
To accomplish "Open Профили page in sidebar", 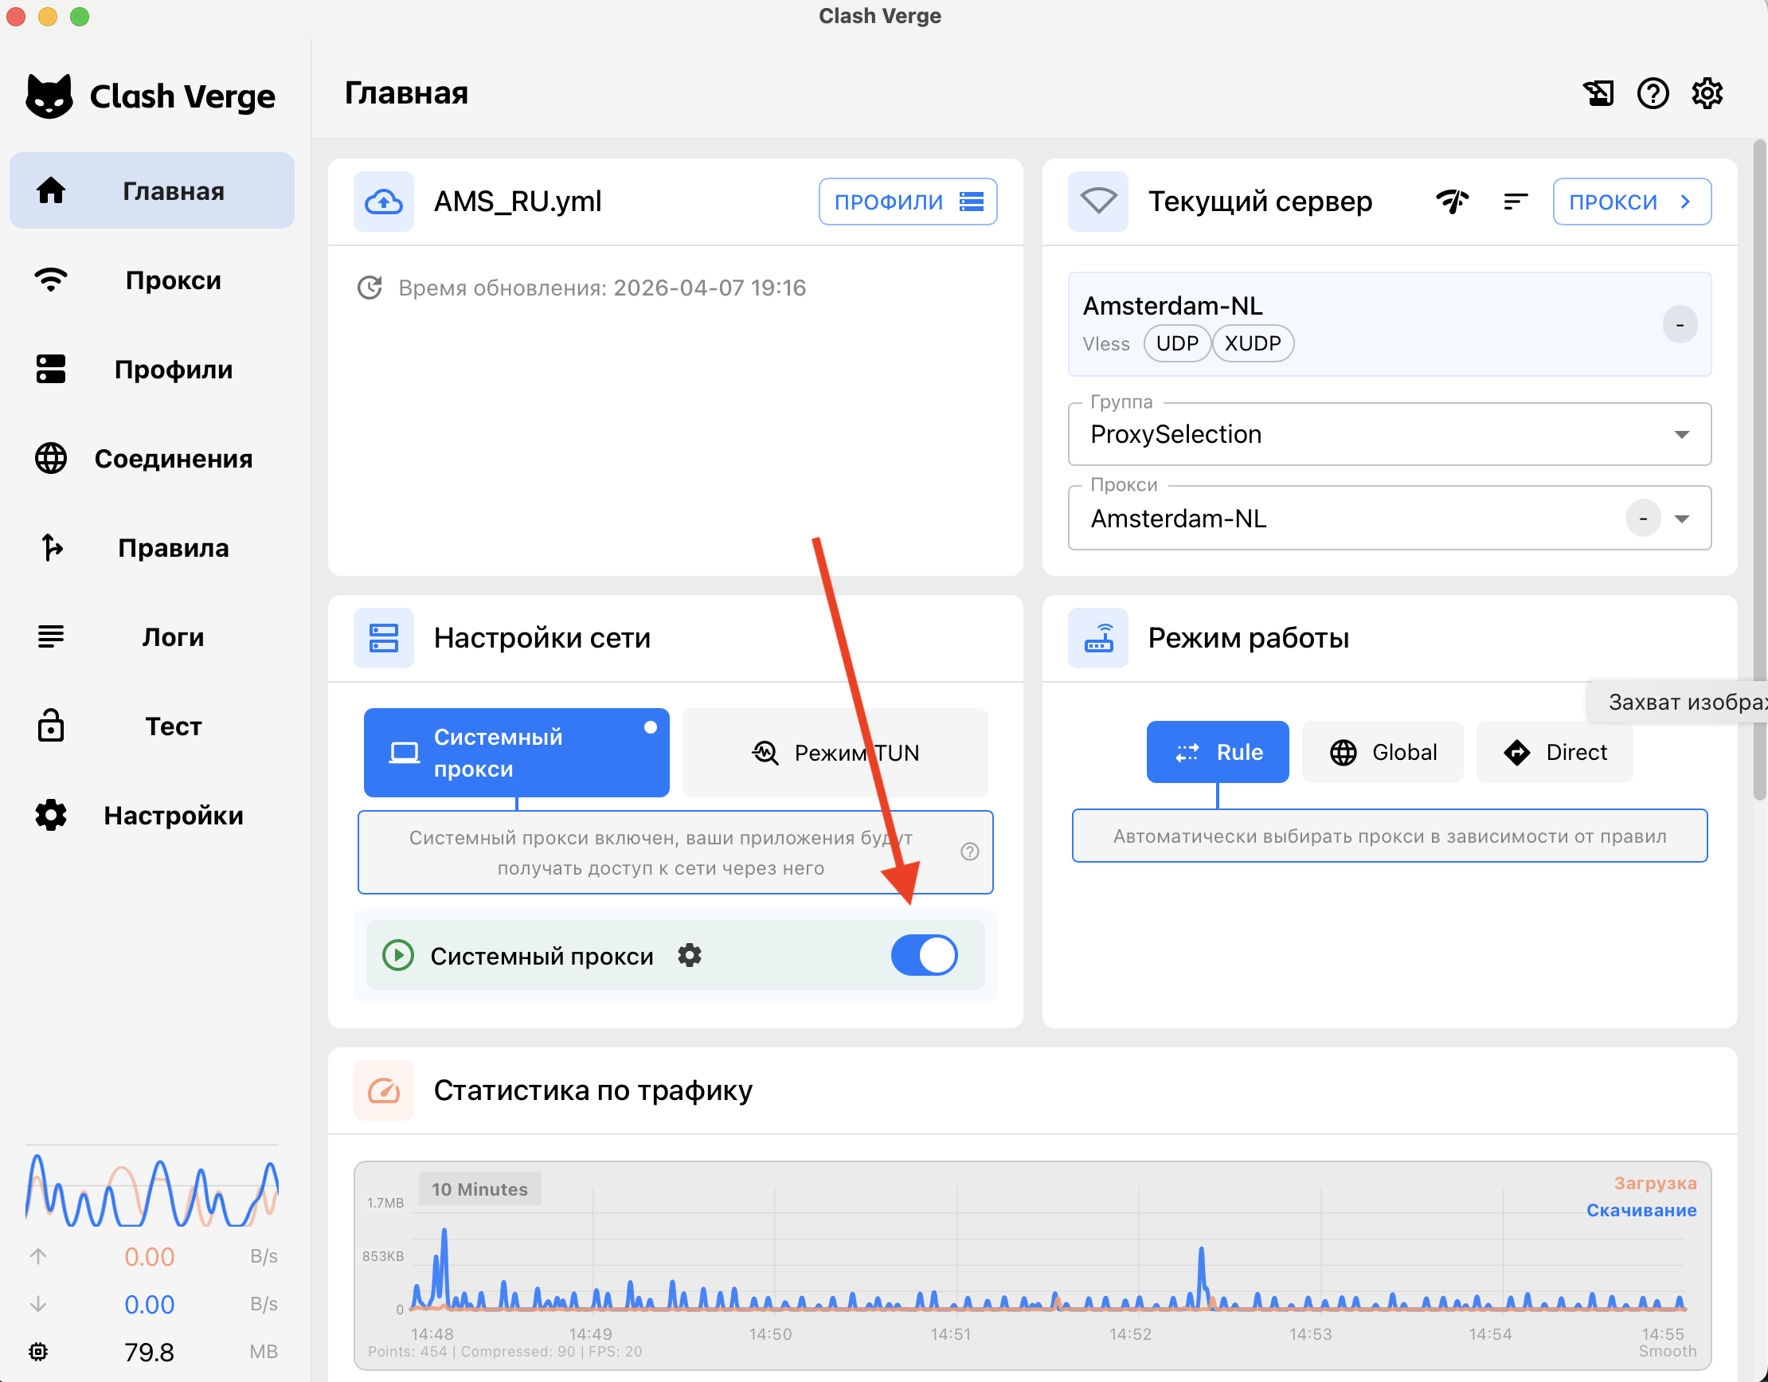I will click(x=152, y=369).
